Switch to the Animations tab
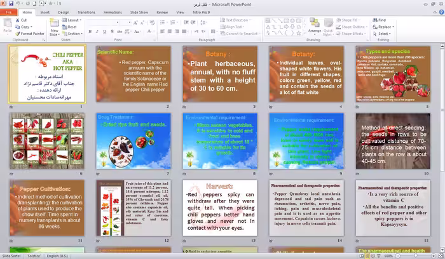The height and width of the screenshot is (259, 445). click(113, 12)
